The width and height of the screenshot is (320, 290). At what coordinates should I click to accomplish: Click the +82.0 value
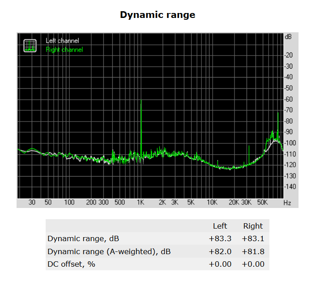(x=220, y=251)
